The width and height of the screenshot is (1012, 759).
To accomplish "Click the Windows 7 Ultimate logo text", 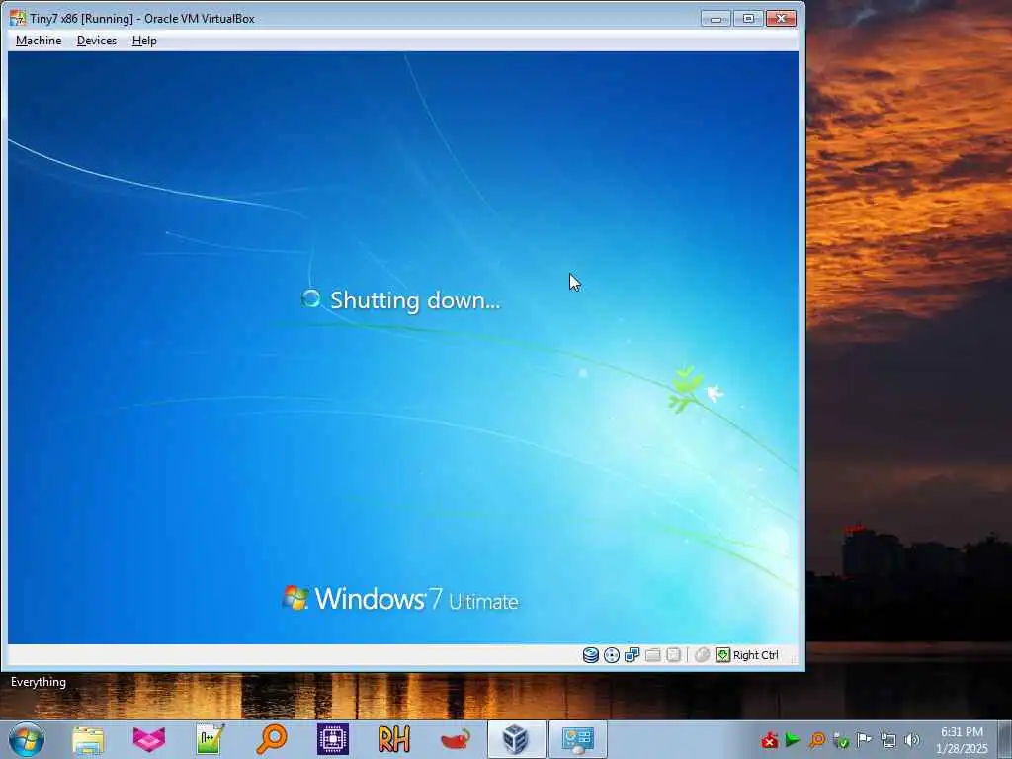I will pyautogui.click(x=416, y=599).
